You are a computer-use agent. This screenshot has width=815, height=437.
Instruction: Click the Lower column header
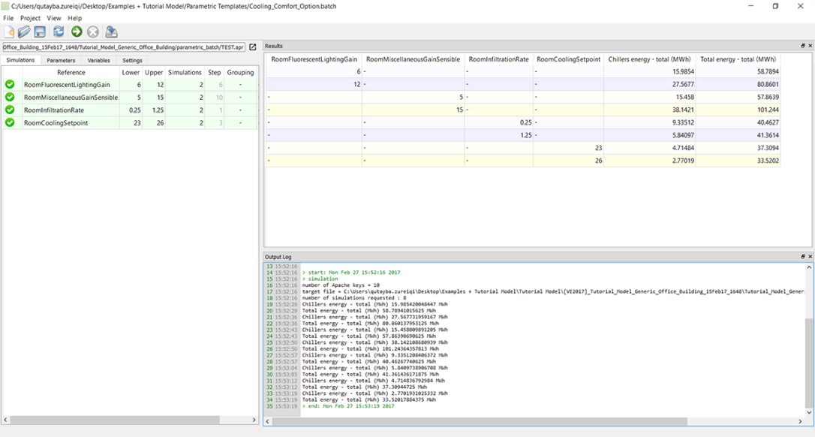(x=131, y=72)
